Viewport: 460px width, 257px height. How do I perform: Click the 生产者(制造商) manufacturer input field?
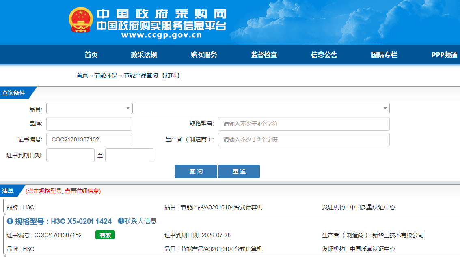tap(304, 139)
